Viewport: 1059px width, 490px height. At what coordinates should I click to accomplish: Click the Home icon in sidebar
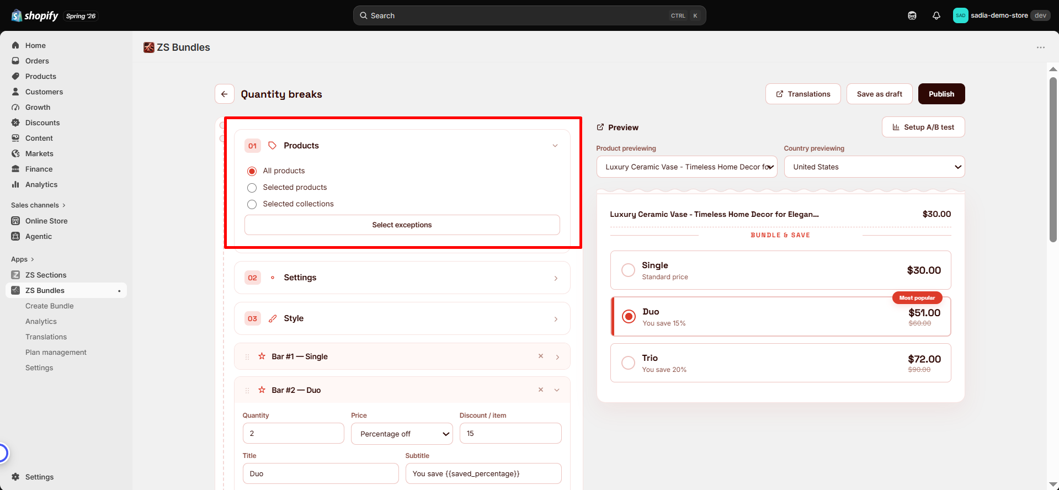(15, 45)
